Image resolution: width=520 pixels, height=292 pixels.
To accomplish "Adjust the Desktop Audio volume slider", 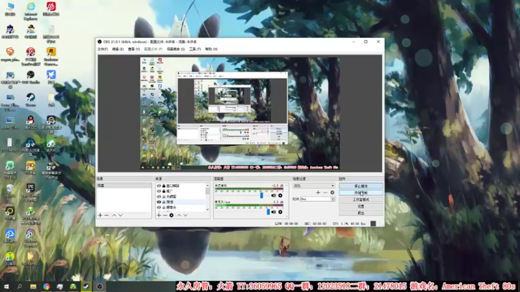I will click(x=261, y=195).
